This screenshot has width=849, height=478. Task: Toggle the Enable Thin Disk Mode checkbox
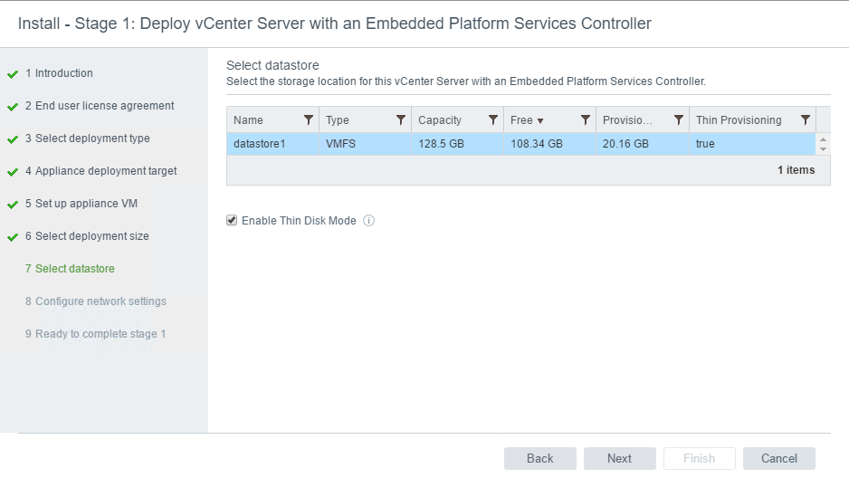(x=232, y=220)
